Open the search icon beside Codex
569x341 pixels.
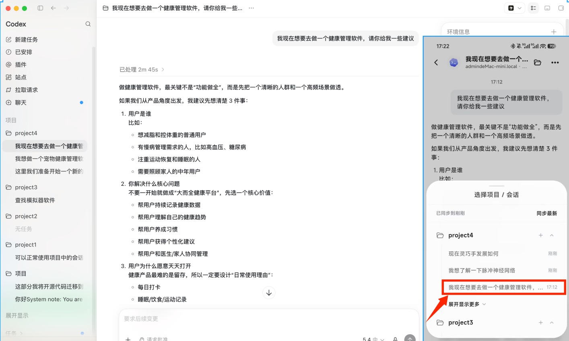pyautogui.click(x=88, y=24)
